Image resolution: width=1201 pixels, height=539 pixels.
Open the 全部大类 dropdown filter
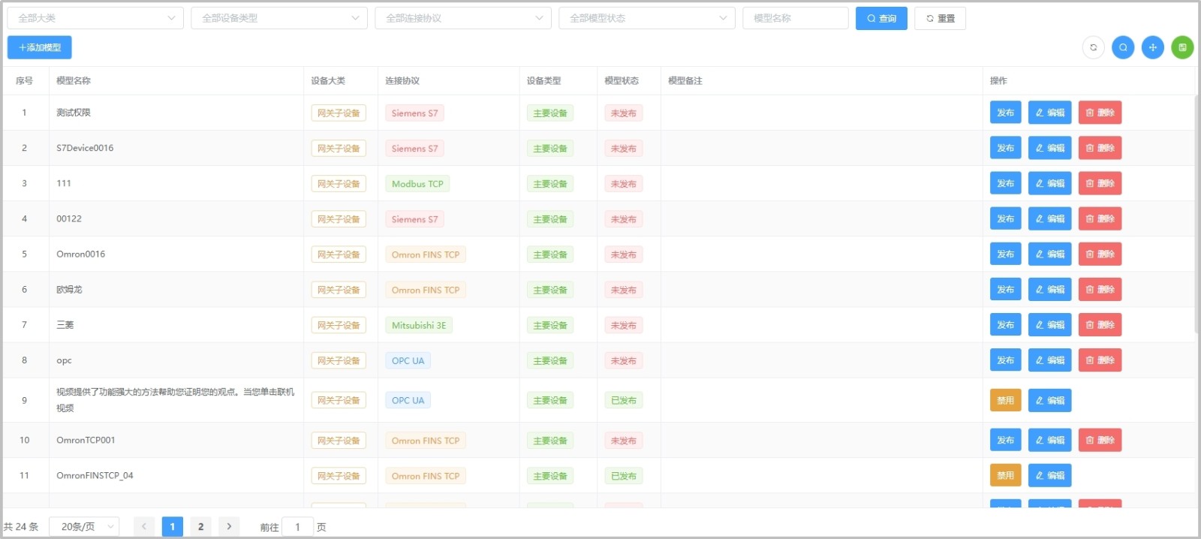[x=95, y=18]
